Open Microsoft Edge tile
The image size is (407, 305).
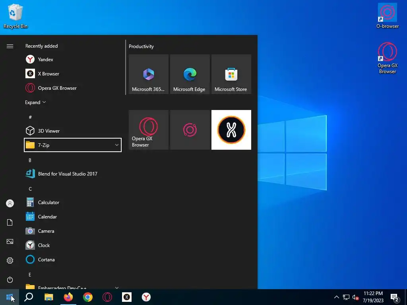(190, 74)
